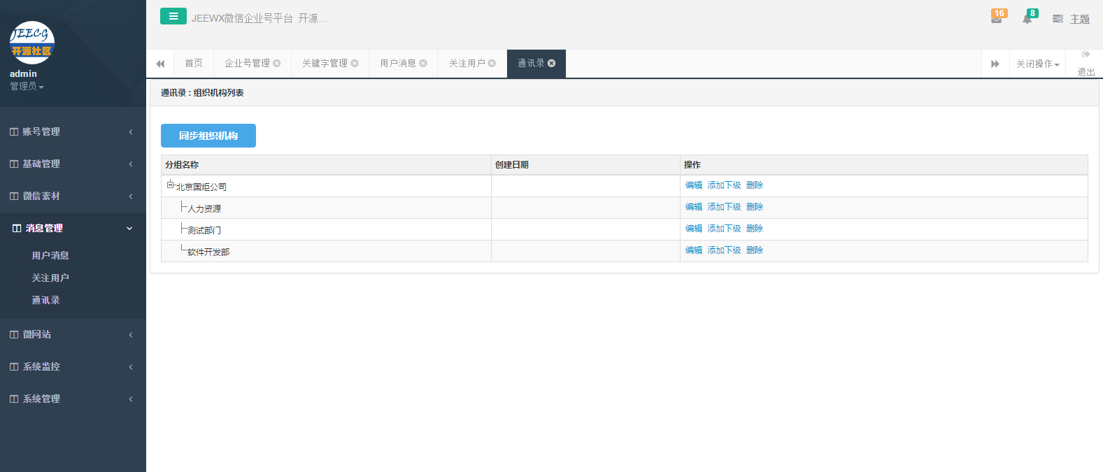Click the admin username label
The width and height of the screenshot is (1103, 472).
click(x=23, y=73)
